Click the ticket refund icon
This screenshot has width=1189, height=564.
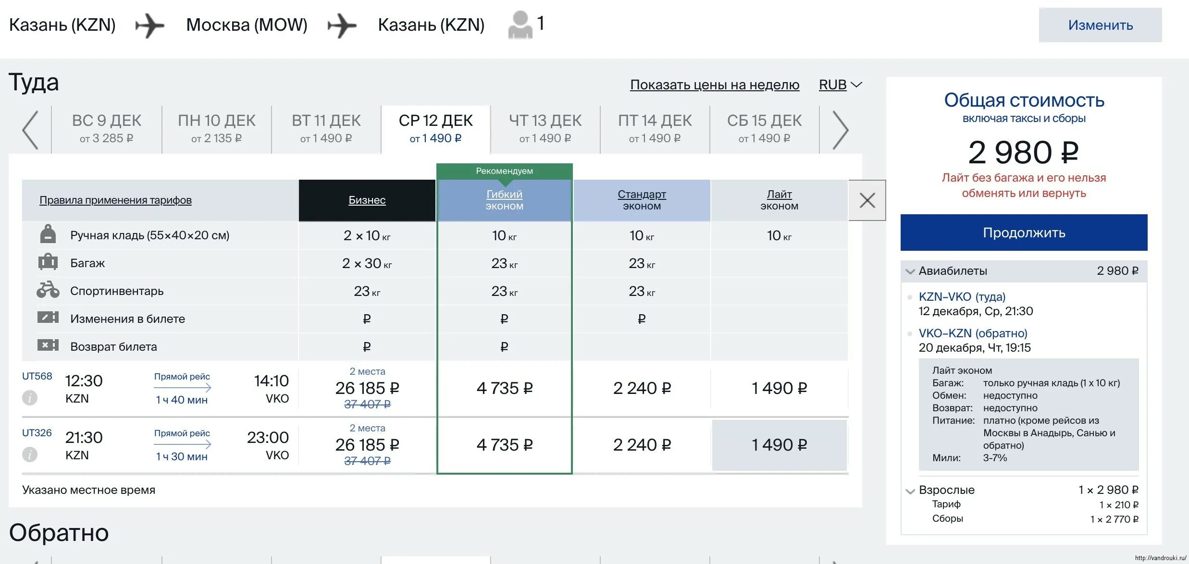pos(48,345)
